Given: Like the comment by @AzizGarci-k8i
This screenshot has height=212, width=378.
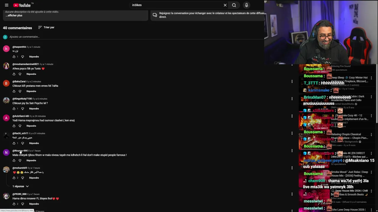Looking at the screenshot, I should pos(14,126).
